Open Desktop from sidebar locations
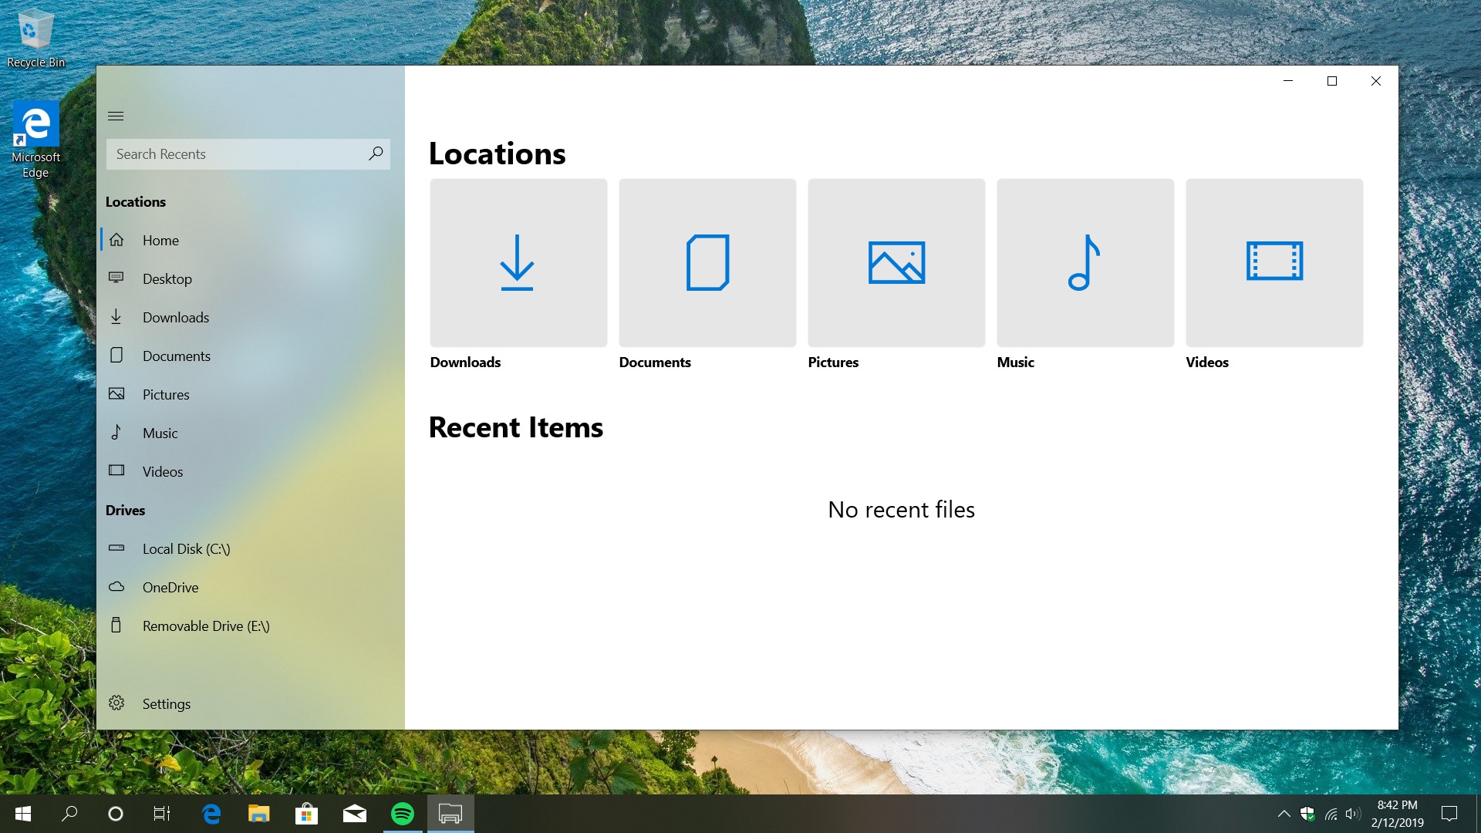Viewport: 1481px width, 833px height. click(167, 279)
